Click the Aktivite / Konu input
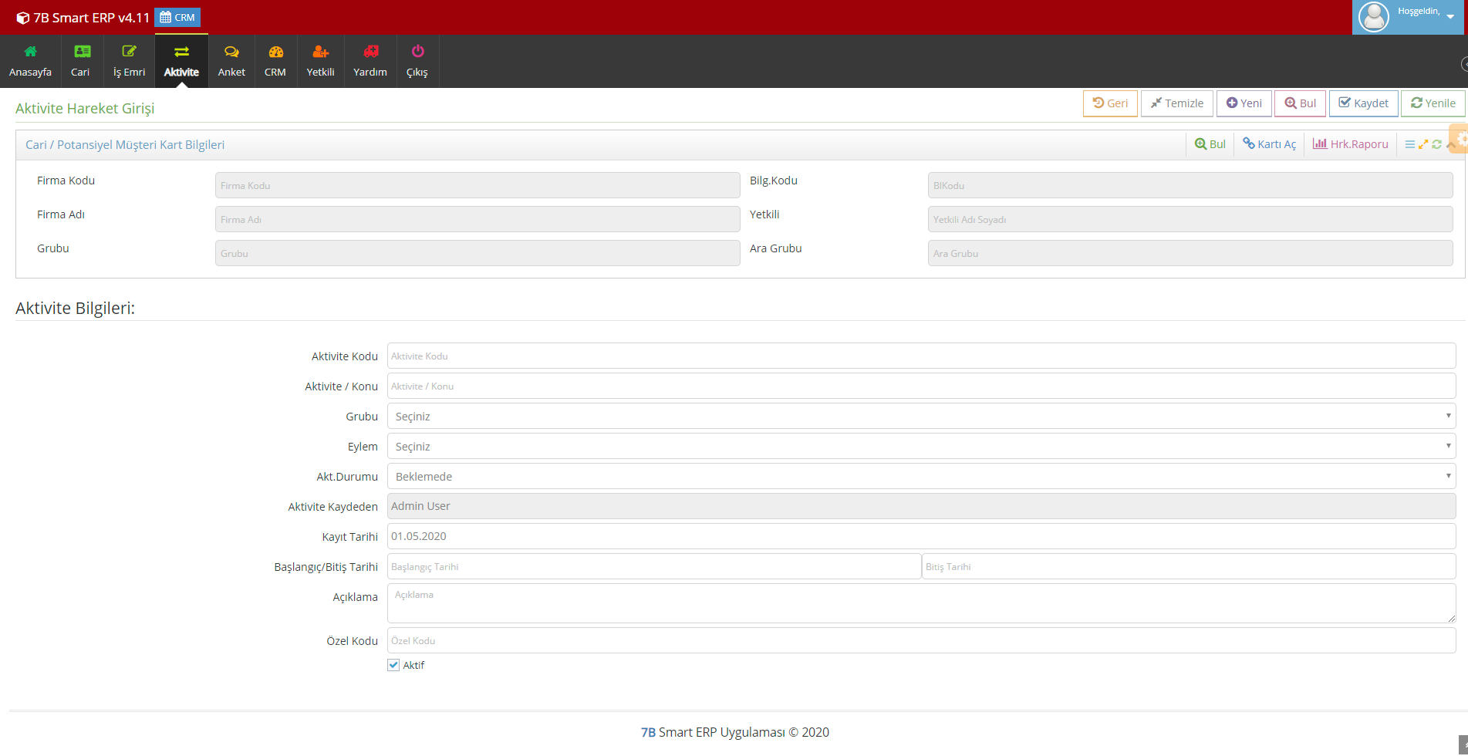This screenshot has height=756, width=1468. click(x=921, y=386)
